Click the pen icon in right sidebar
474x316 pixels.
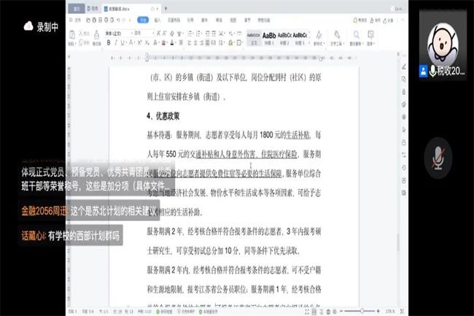click(404, 67)
